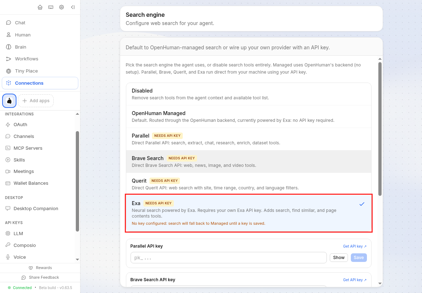
Task: Open Tiny Place in the sidebar
Action: [40, 71]
